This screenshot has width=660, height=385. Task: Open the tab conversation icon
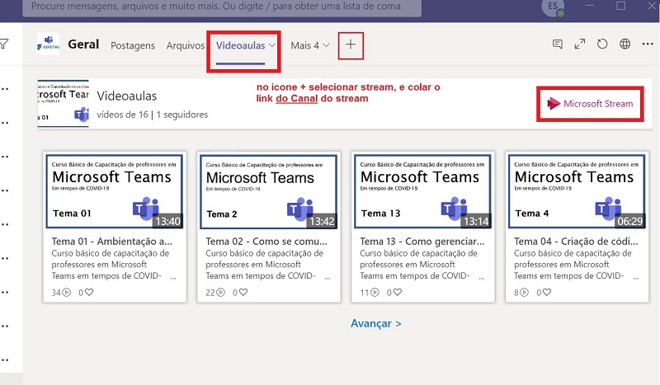(558, 44)
